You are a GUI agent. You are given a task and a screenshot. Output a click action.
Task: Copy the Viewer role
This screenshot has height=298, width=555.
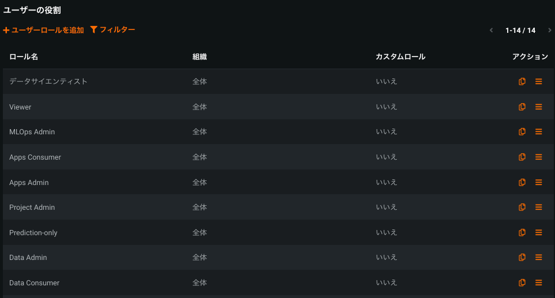click(522, 107)
